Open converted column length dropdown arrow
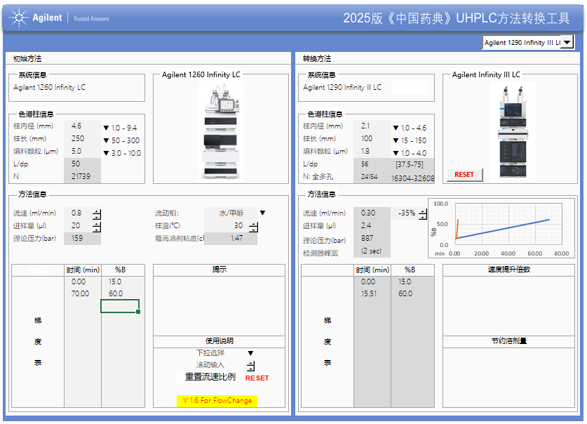587x424 pixels. click(396, 140)
